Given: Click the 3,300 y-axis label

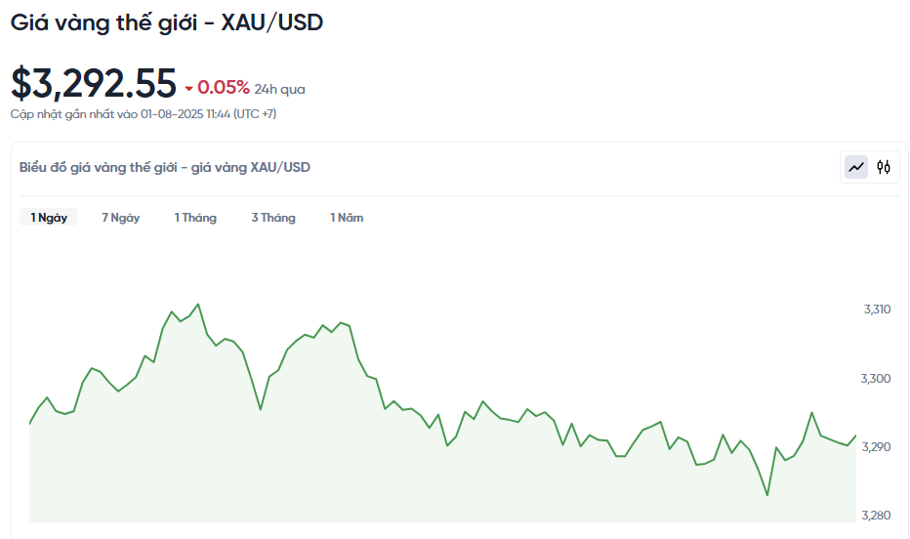Looking at the screenshot, I should (875, 378).
